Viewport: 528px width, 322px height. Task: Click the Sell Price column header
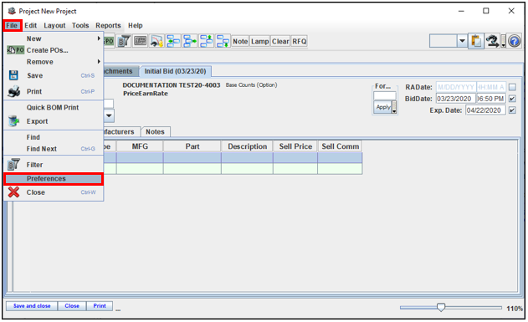click(295, 146)
